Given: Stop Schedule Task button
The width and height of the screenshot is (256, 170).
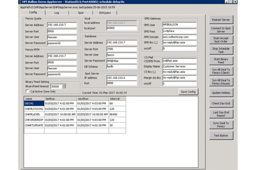Looking at the screenshot, I should pyautogui.click(x=221, y=50).
